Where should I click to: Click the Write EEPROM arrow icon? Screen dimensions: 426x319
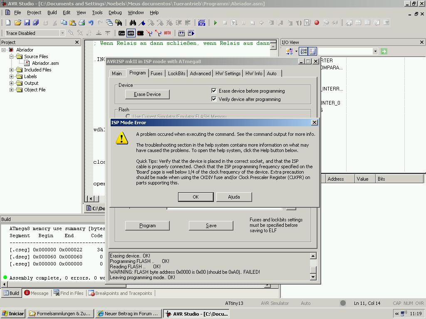pyautogui.click(x=149, y=33)
